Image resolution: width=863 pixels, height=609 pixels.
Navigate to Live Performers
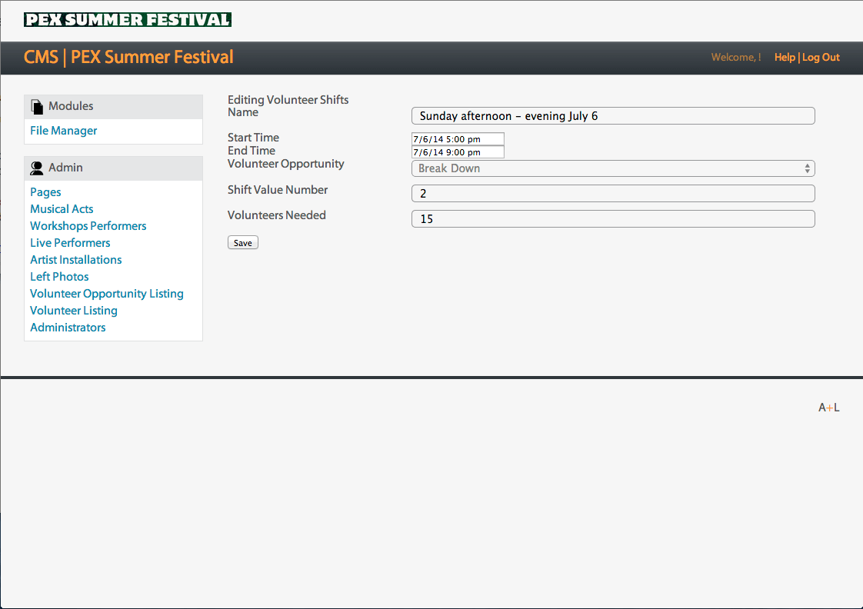click(70, 243)
